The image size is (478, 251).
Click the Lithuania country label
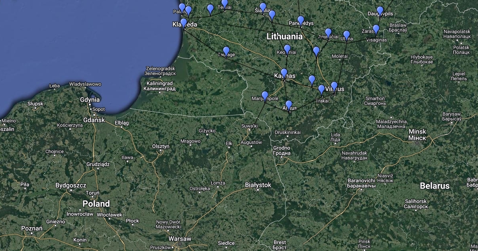click(284, 37)
